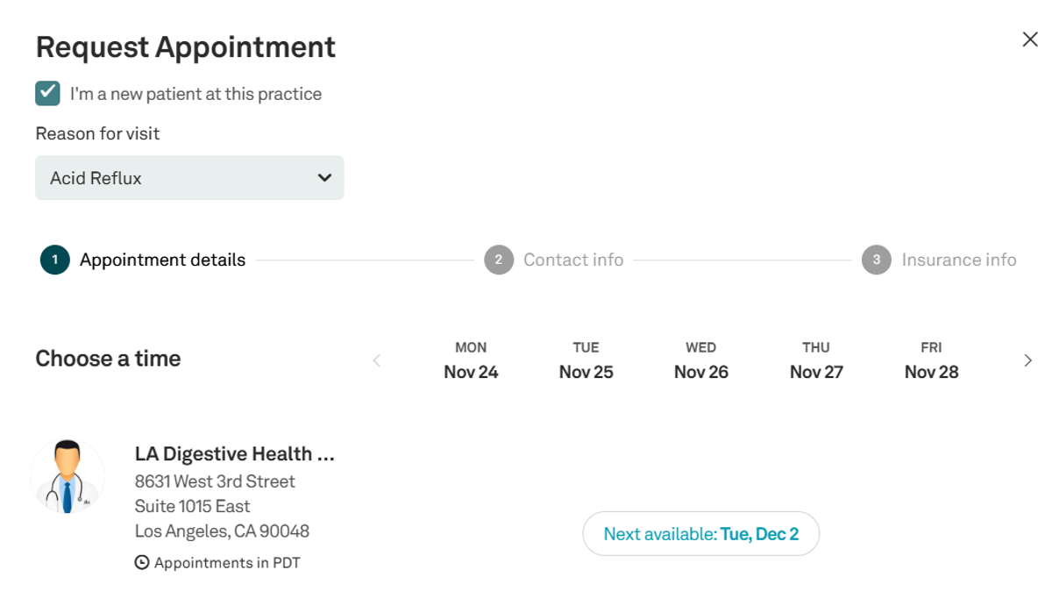Select the Mon Nov 24 column
This screenshot has width=1052, height=613.
coord(471,360)
